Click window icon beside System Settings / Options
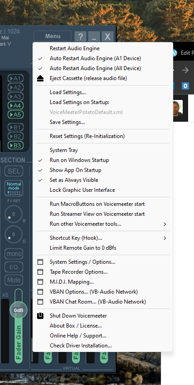Image resolution: width=194 pixels, height=385 pixels. click(40, 262)
